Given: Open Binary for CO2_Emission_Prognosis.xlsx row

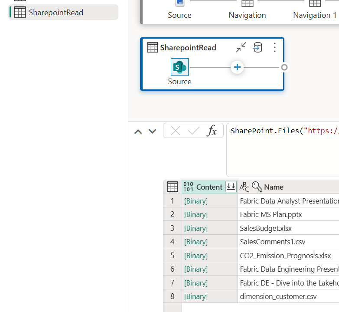Looking at the screenshot, I should [x=196, y=256].
